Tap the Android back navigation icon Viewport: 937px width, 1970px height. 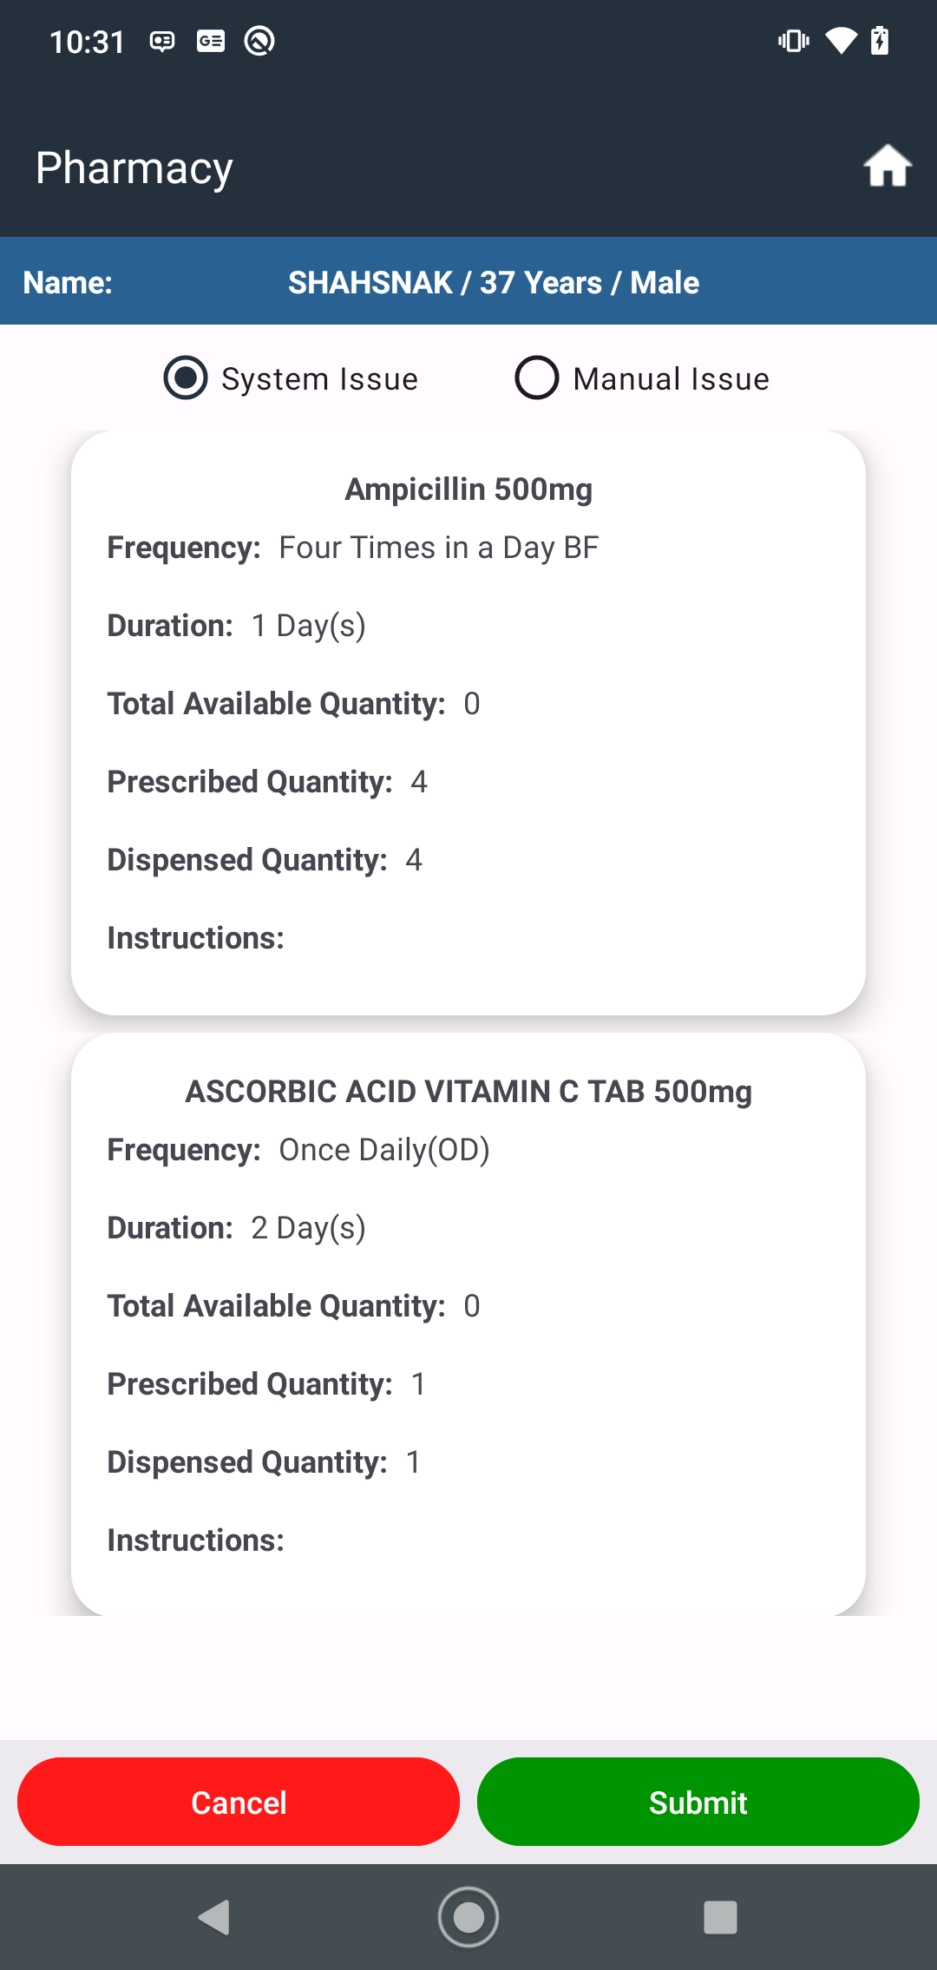[214, 1917]
